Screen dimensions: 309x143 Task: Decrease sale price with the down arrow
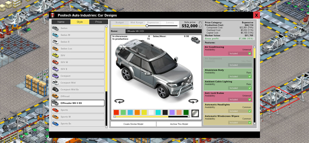pos(200,26)
